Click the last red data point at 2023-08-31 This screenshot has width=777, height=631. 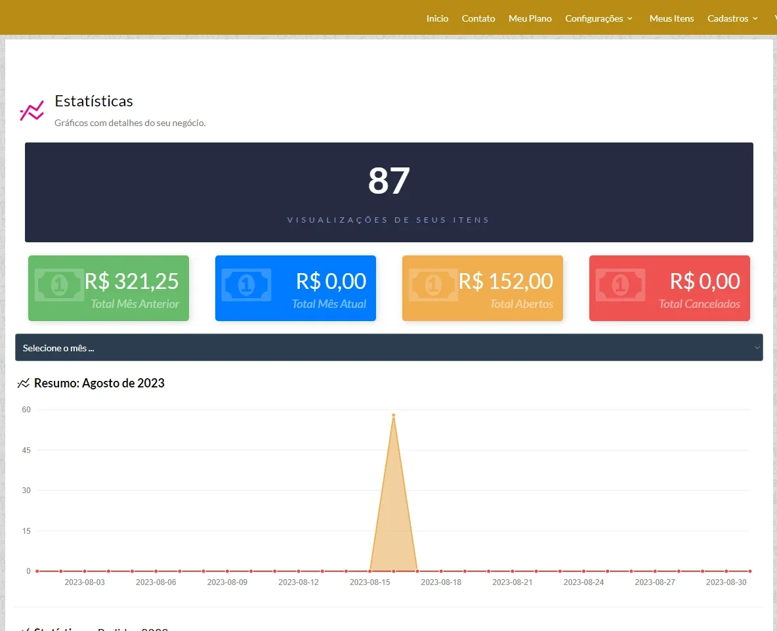750,571
